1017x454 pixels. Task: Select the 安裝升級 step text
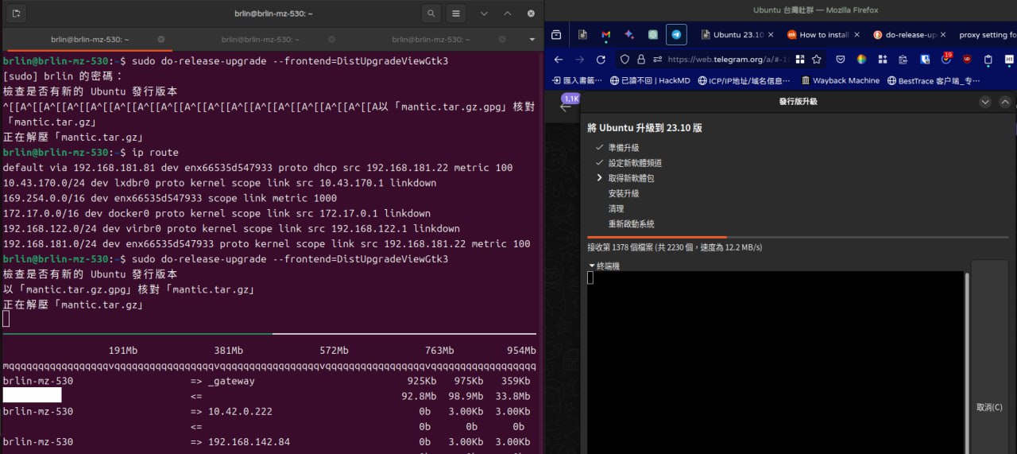tap(624, 193)
